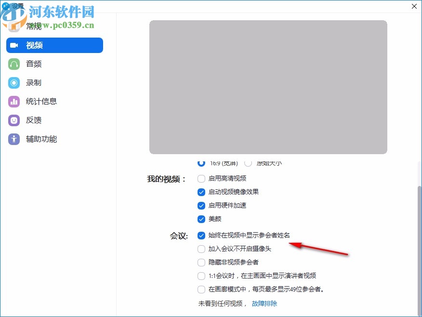Select the 16:9 宽屏 radio option
This screenshot has width=422, height=317.
click(201, 163)
